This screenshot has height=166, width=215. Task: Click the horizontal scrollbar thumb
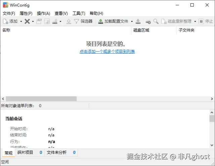41,99
